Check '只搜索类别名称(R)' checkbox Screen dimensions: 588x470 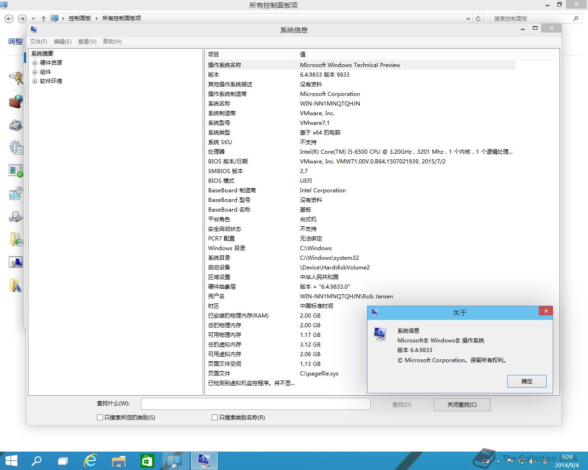(x=215, y=418)
